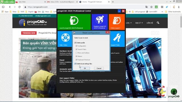The height and width of the screenshot is (102, 182).
Task: Select the Hardware Acceleration option
Action: (x=91, y=53)
